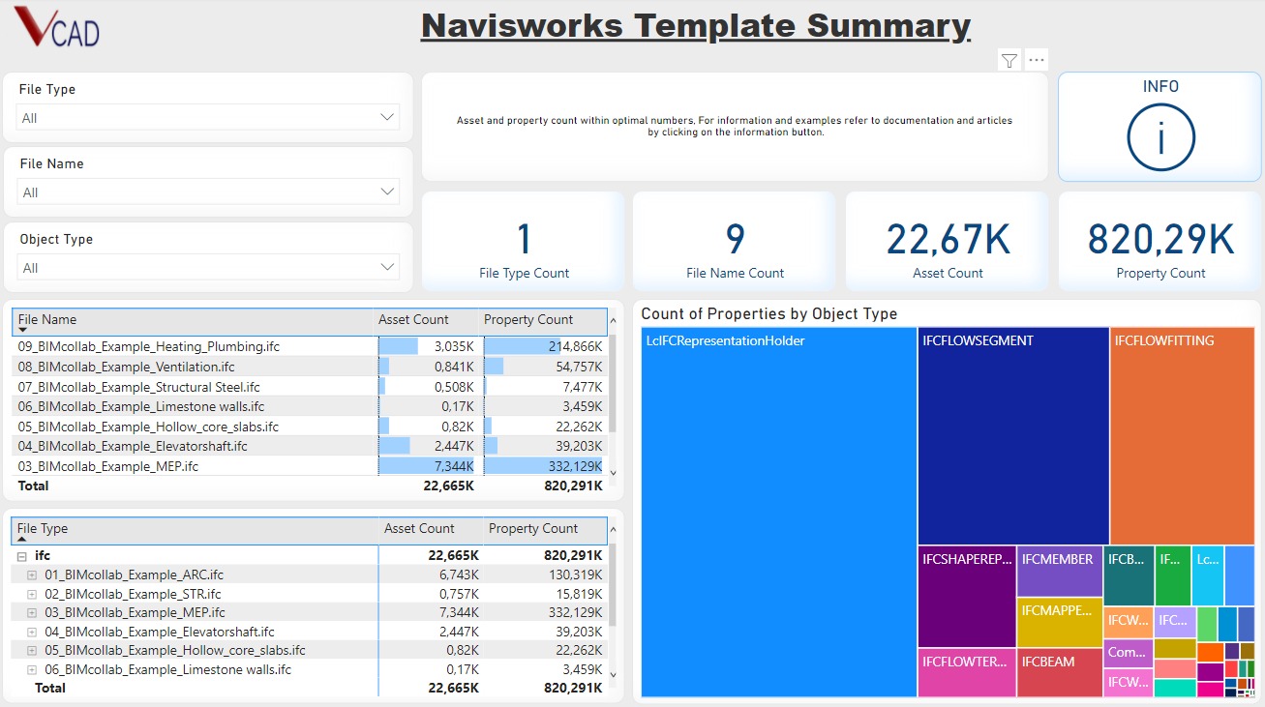
Task: Expand 06_BIMcollab_Example_Limestone walls.ifc tree row
Action: click(32, 669)
